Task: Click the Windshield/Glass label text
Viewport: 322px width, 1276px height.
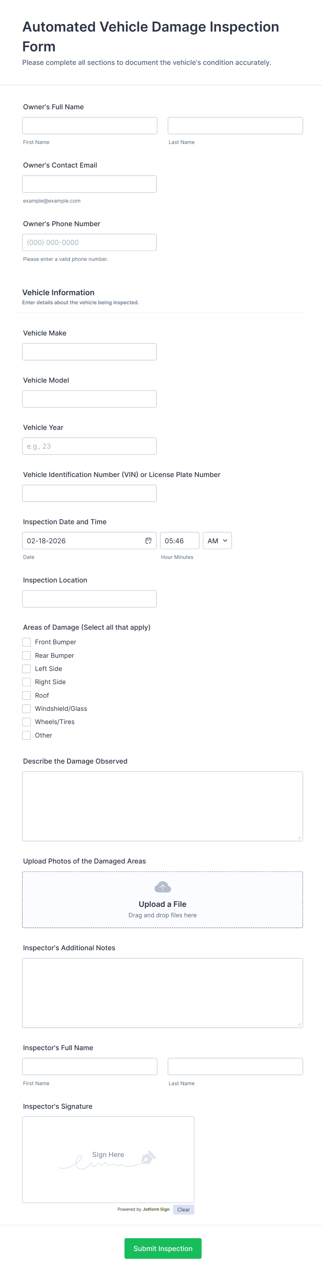Action: click(x=61, y=709)
